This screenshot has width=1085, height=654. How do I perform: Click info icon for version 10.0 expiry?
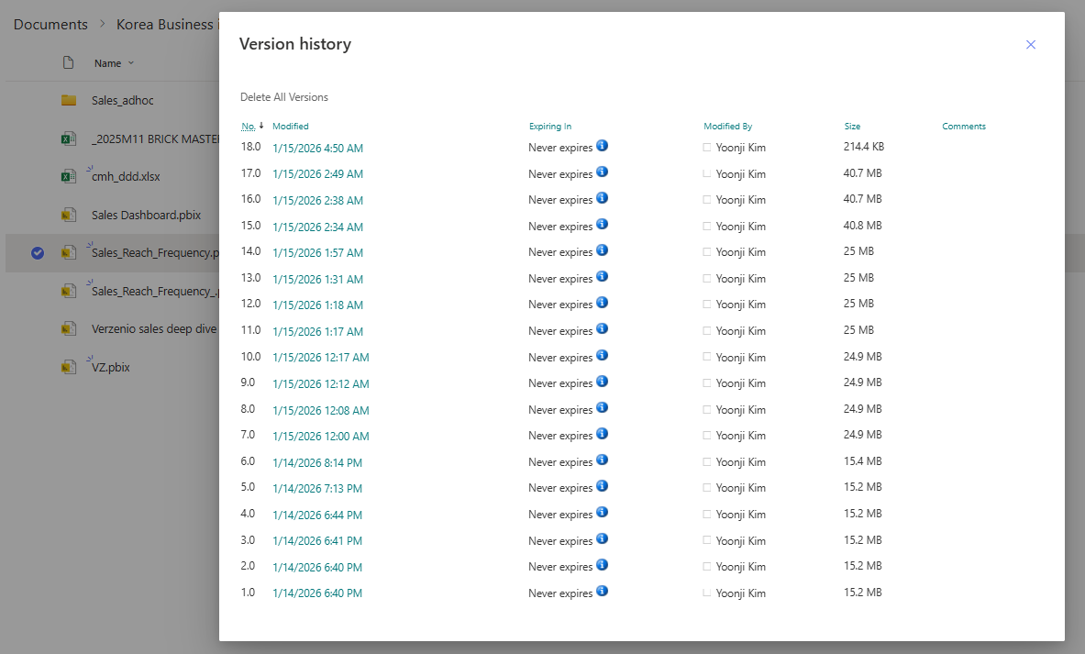click(602, 355)
